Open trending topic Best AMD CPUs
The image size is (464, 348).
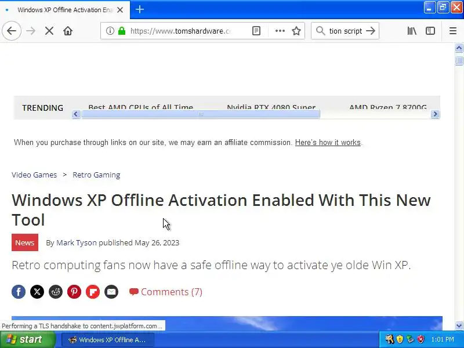tap(140, 107)
